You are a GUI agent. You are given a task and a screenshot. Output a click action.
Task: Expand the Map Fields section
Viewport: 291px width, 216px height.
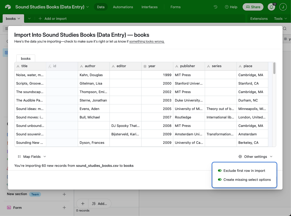31,157
